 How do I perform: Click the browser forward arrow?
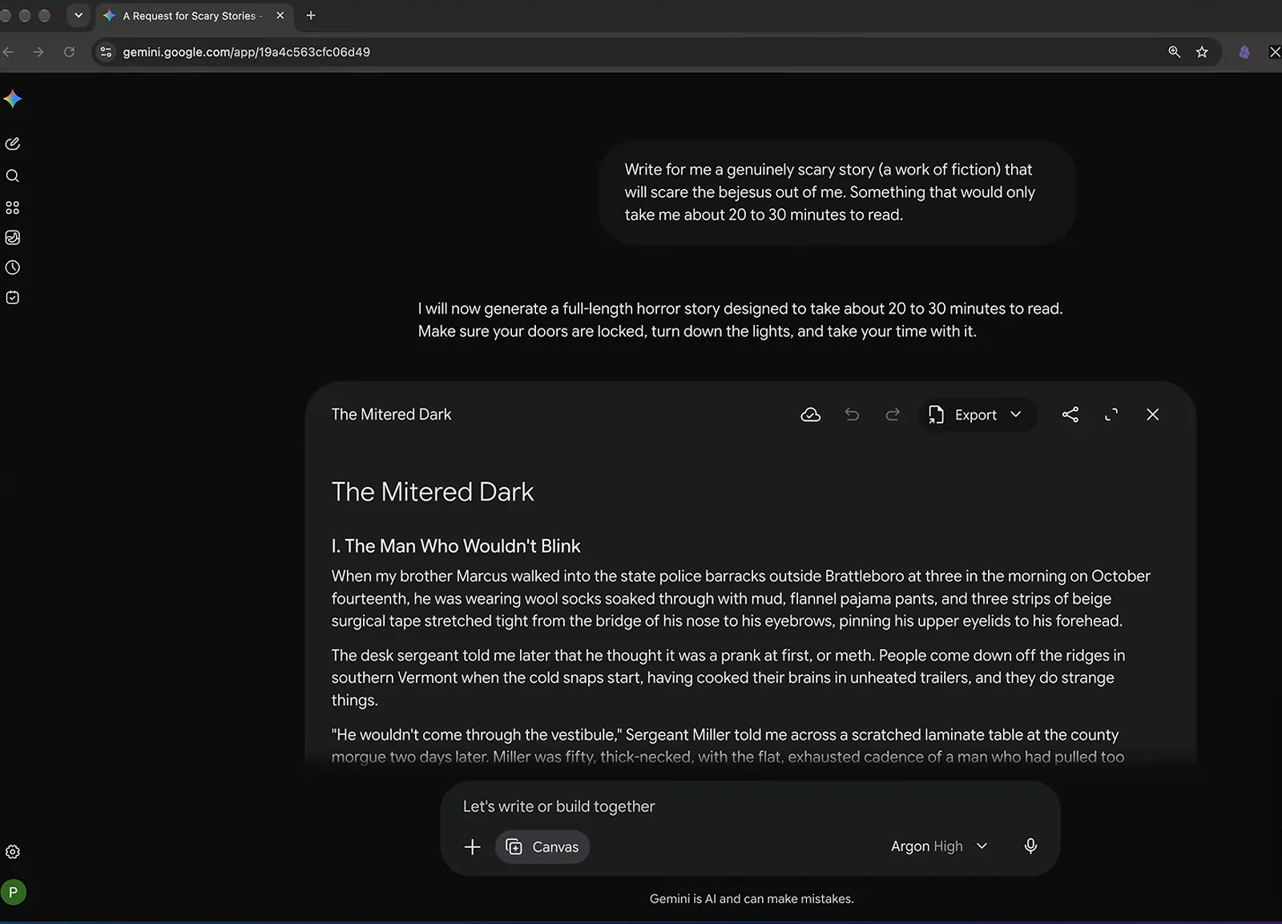click(x=38, y=52)
